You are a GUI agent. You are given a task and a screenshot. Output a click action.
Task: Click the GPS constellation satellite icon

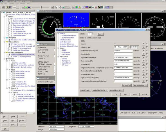7,42
